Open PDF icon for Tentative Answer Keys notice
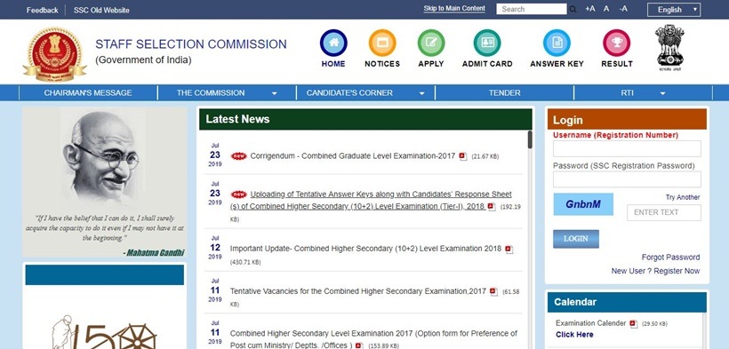This screenshot has height=349, width=729. 492,207
